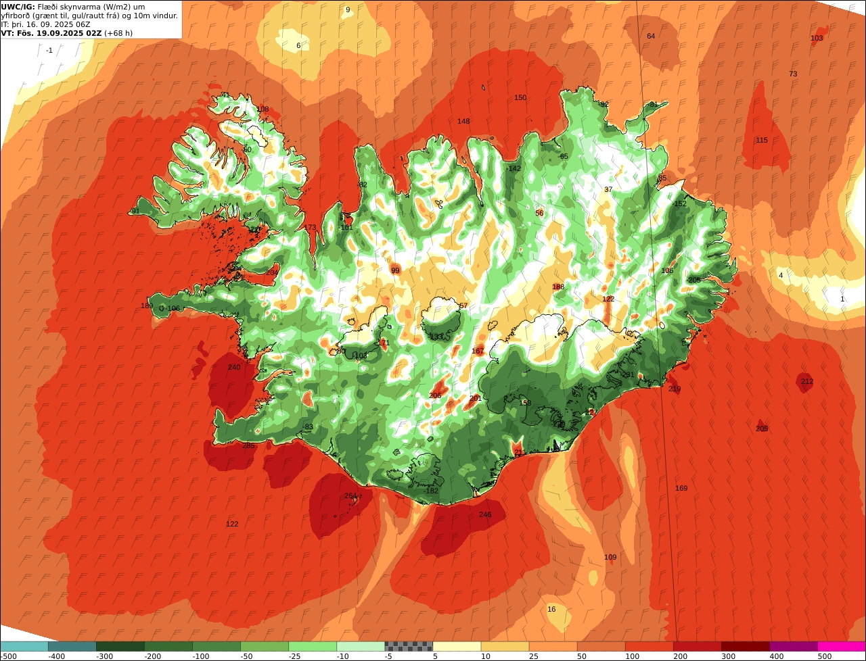The image size is (866, 661).
Task: Click the map value 173 in Húnaflói bay
Action: pos(310,228)
